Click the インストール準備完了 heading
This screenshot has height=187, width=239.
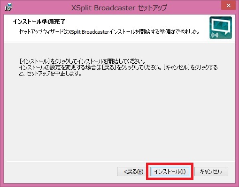tap(39, 22)
